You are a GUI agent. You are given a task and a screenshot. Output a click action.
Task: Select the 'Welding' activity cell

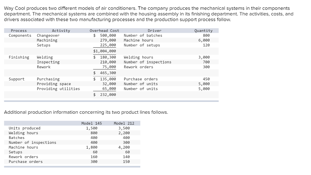[x=45, y=57]
